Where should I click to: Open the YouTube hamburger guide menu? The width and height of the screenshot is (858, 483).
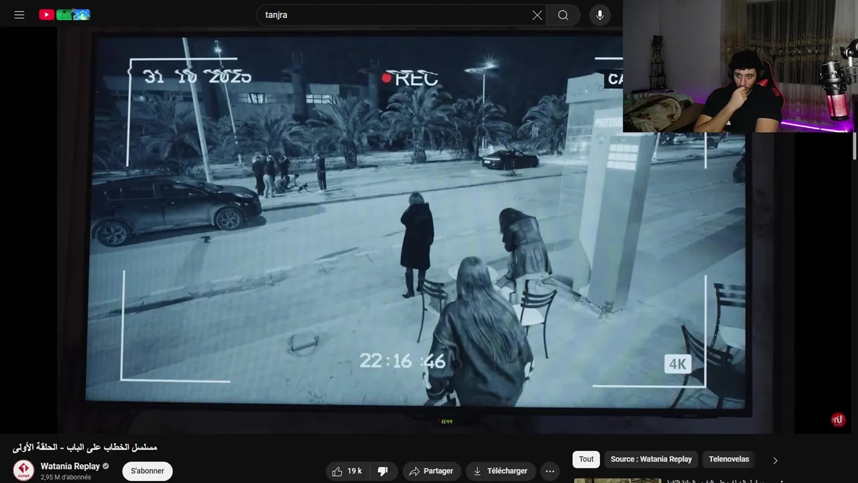(19, 15)
